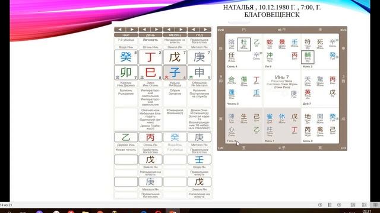Click the 'Кань 1' palace label

(x=270, y=141)
